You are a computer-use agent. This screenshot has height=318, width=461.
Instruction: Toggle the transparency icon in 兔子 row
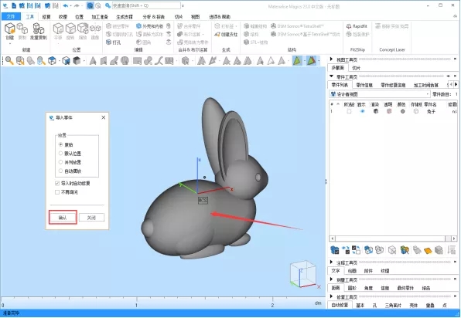(388, 111)
